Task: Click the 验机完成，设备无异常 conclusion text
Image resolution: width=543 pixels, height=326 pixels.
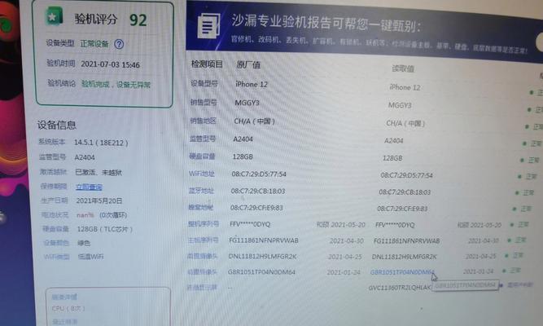Action: click(116, 84)
